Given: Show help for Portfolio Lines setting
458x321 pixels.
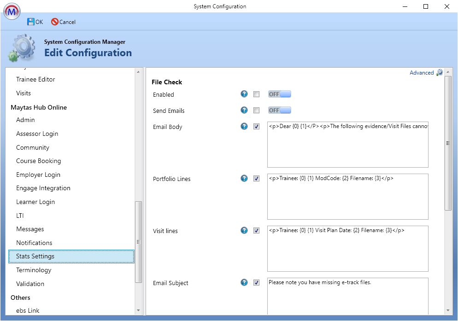Looking at the screenshot, I should coord(244,179).
